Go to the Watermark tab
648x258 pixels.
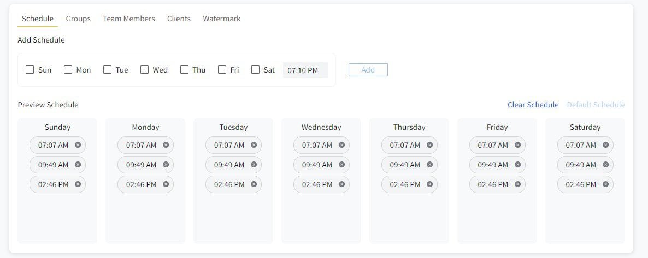pyautogui.click(x=221, y=19)
